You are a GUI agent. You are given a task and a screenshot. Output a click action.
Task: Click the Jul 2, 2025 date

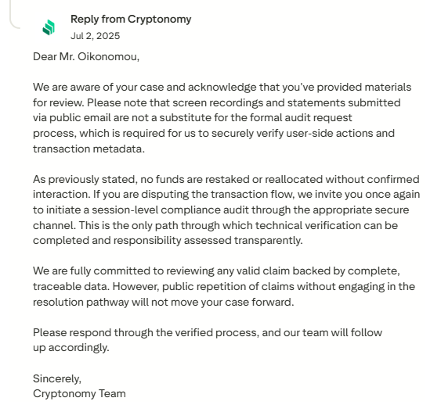(x=95, y=36)
